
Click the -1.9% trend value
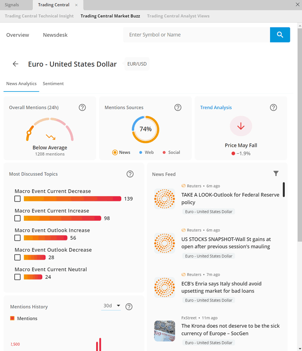tap(243, 154)
